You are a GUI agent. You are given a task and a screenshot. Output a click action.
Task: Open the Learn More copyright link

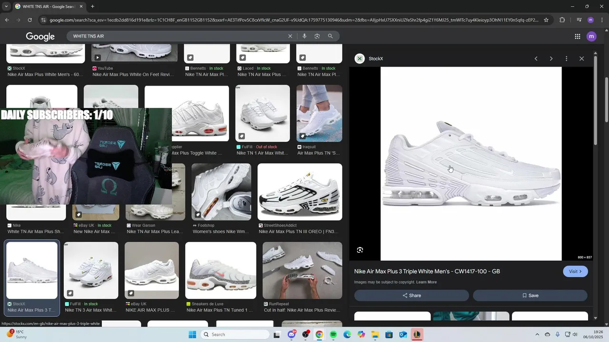[426, 282]
